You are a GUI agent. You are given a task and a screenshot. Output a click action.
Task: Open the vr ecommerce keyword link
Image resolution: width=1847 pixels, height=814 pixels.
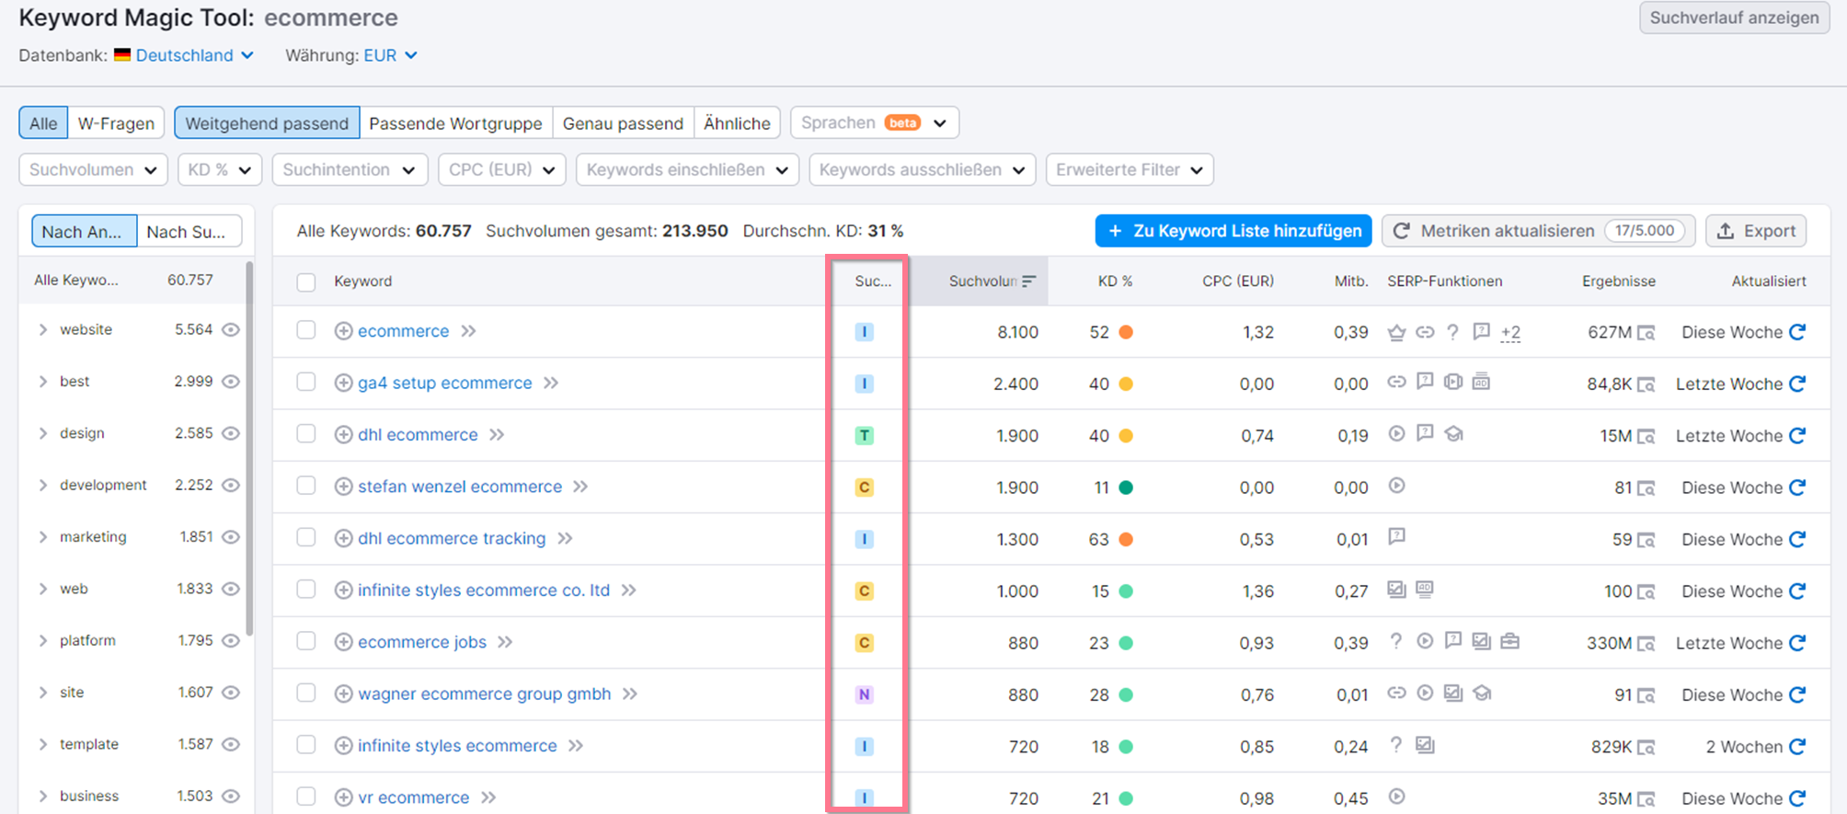click(x=414, y=797)
